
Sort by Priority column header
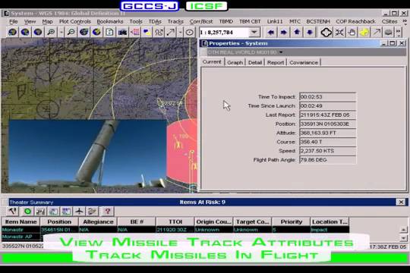coord(292,221)
